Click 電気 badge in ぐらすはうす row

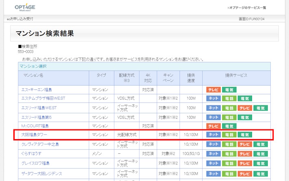pos(261,154)
